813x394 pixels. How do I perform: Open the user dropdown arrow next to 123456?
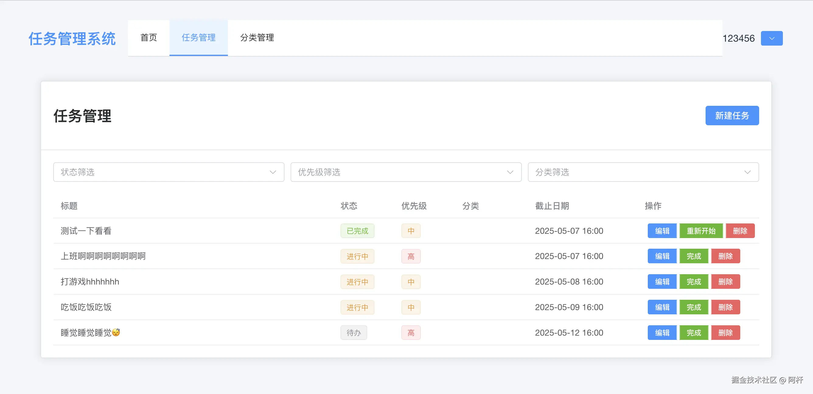coord(771,38)
